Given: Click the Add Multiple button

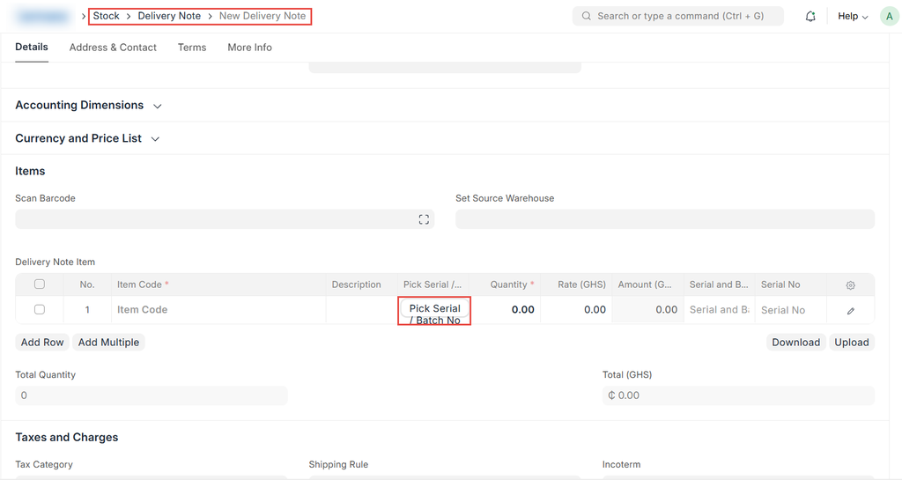Looking at the screenshot, I should tap(108, 343).
